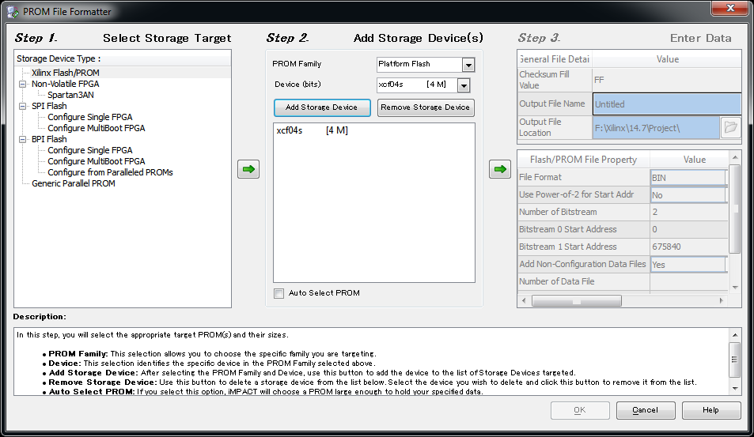
Task: Click the PROM File Formatter title bar icon
Action: (x=13, y=12)
